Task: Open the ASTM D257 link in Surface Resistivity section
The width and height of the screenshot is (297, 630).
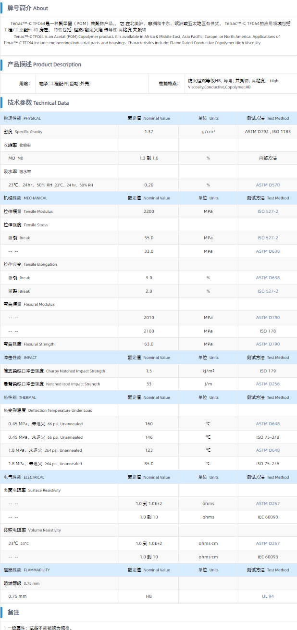Action: coord(268,504)
